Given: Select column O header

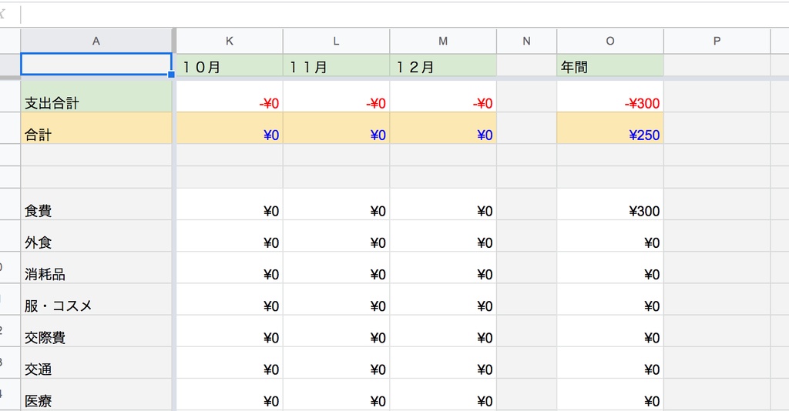Looking at the screenshot, I should tap(610, 42).
